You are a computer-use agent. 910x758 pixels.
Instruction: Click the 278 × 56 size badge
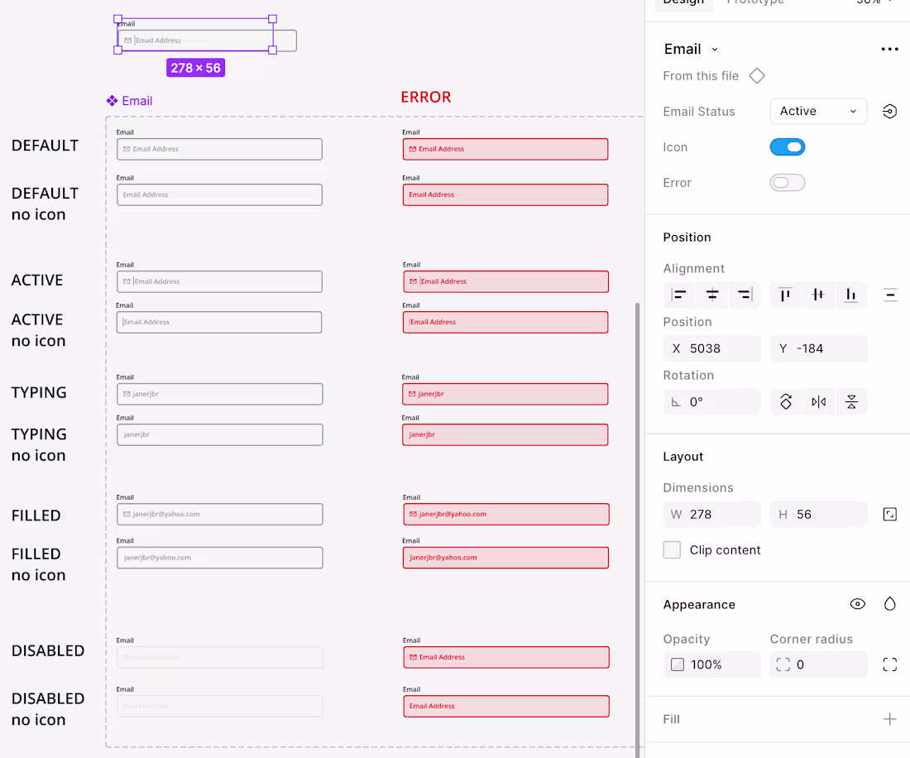tap(195, 68)
